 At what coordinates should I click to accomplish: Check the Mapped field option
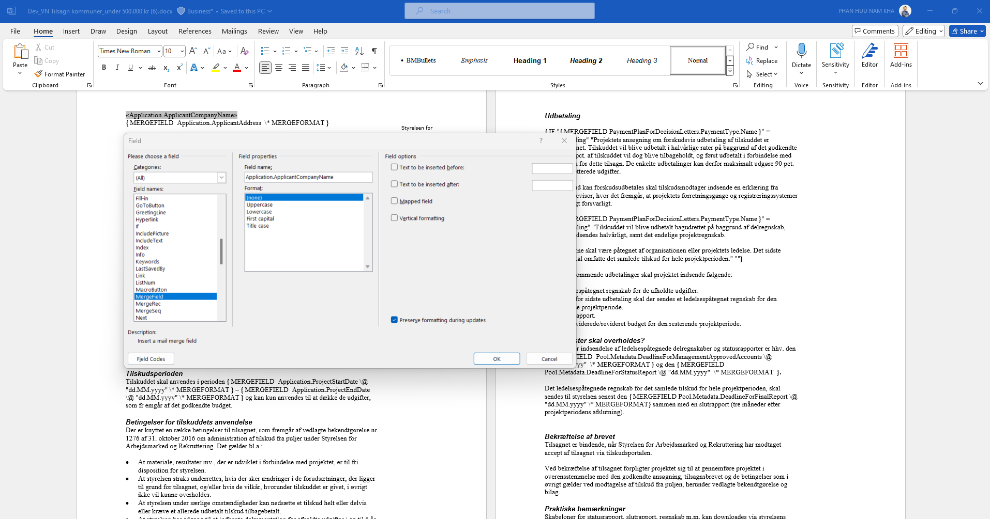395,201
